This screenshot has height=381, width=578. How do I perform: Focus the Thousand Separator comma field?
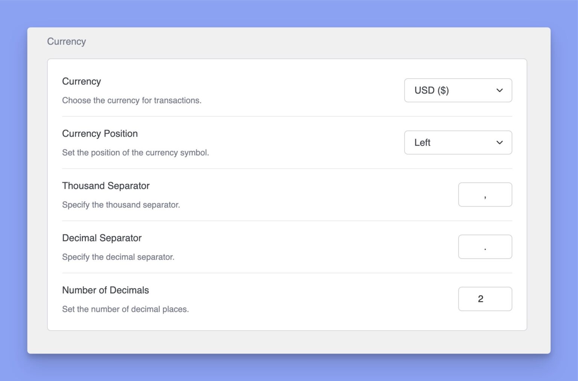tap(485, 194)
